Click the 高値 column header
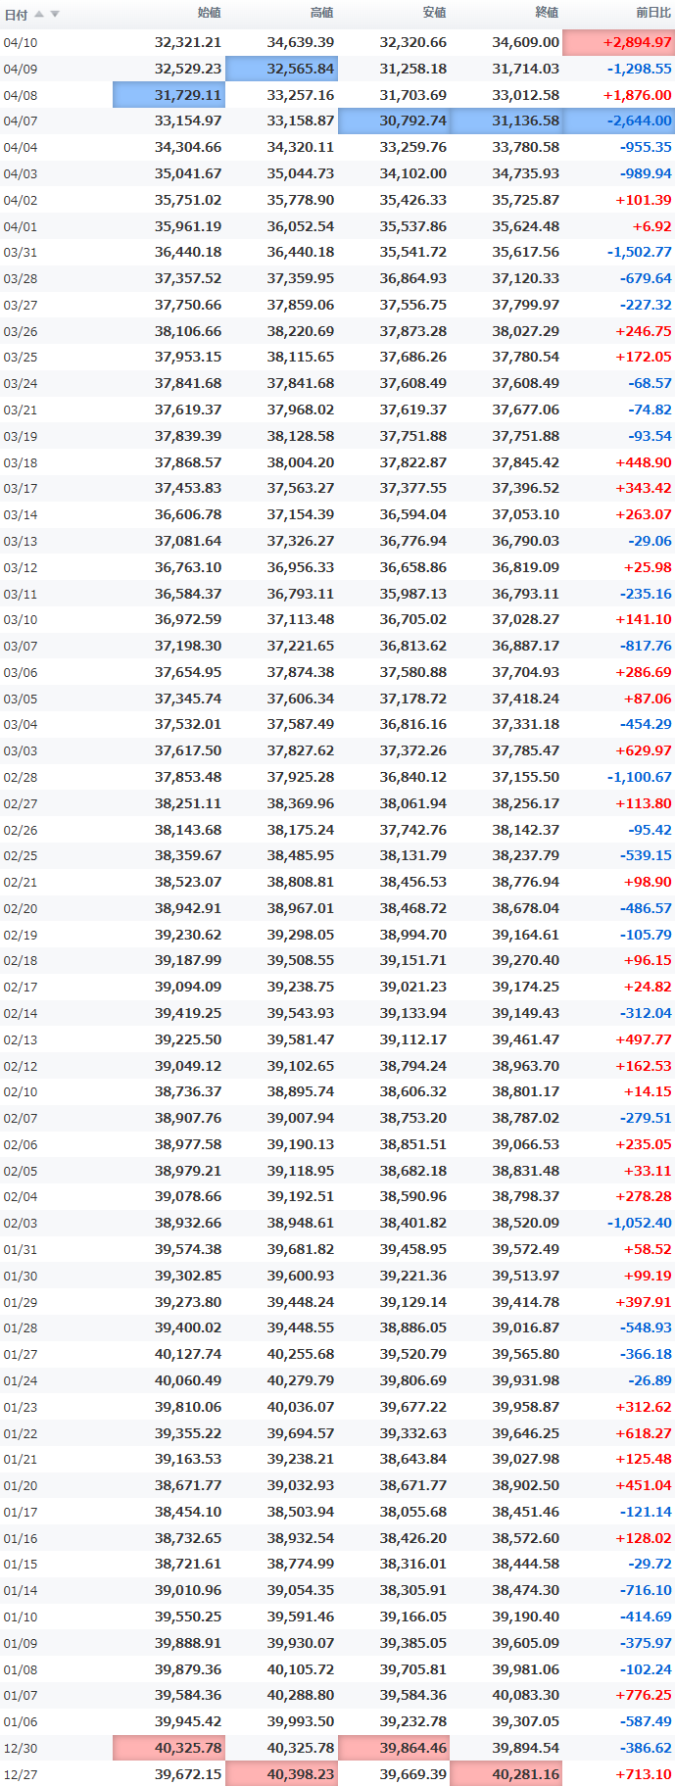 point(321,13)
